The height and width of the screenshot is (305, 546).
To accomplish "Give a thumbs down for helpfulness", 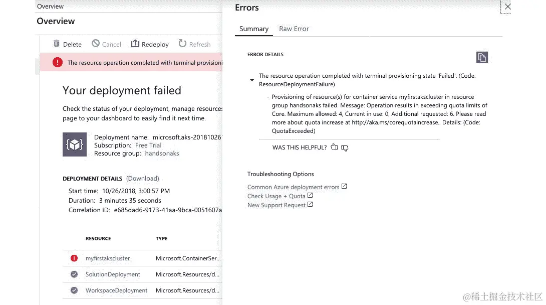I will 345,148.
